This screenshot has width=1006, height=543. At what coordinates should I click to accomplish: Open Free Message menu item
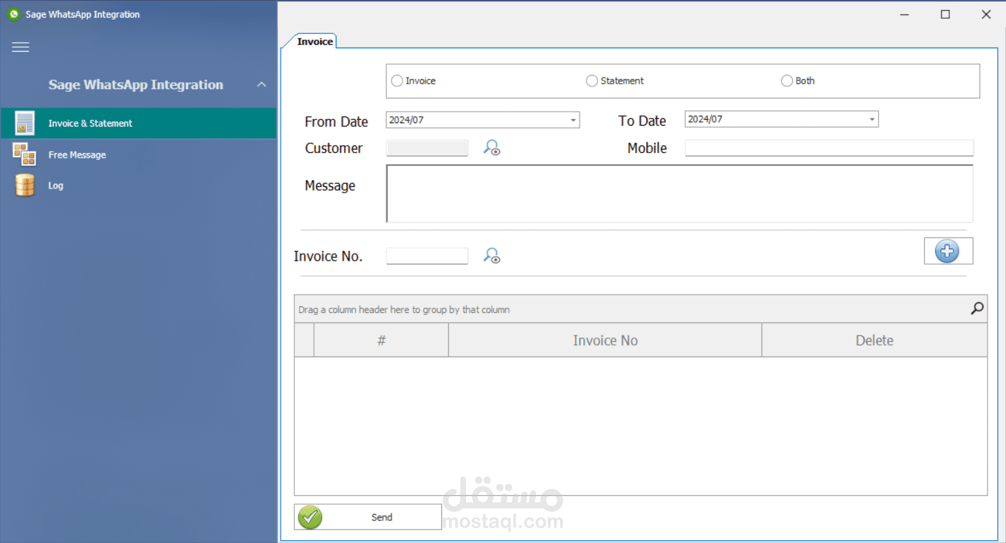coord(138,154)
